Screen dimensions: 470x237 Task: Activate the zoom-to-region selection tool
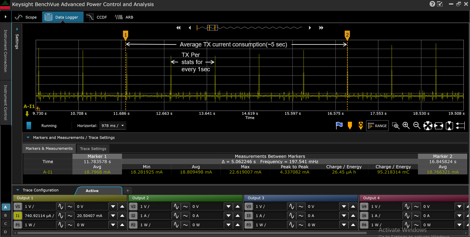(396, 126)
